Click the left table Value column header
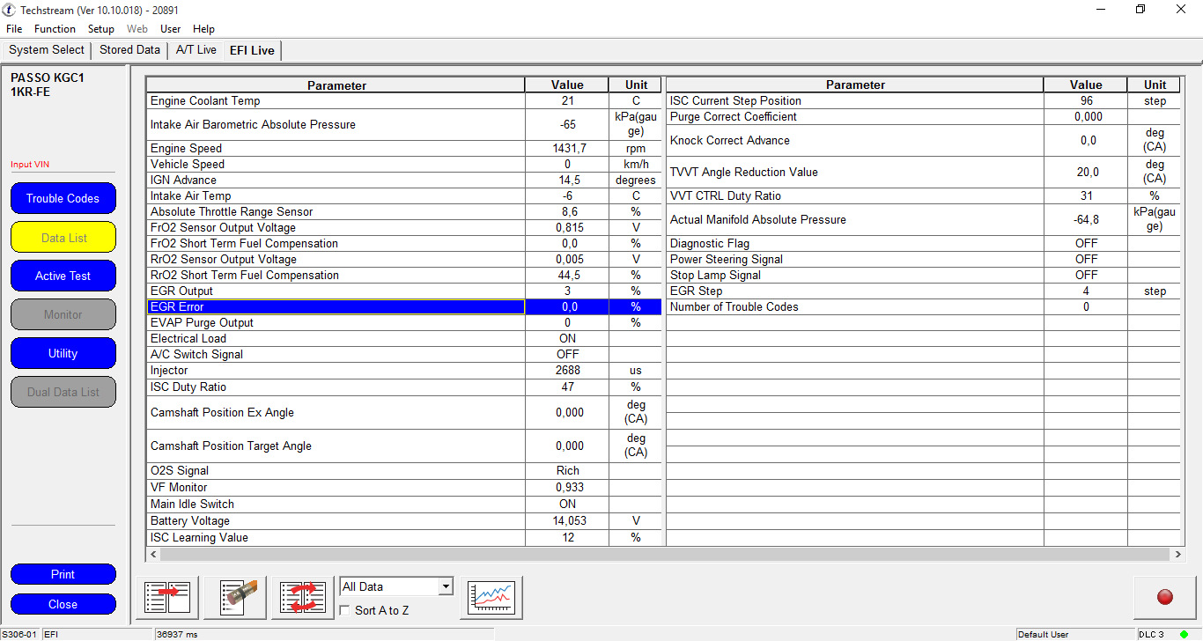The width and height of the screenshot is (1203, 641). 567,85
